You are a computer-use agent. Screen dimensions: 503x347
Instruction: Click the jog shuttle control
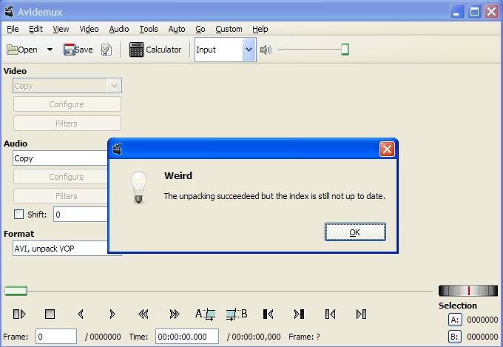(468, 291)
